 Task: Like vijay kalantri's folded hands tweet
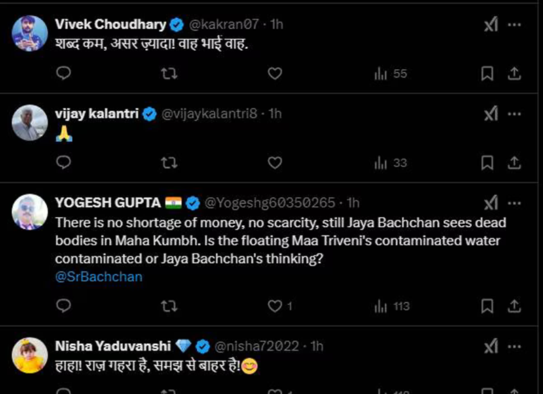tap(274, 163)
